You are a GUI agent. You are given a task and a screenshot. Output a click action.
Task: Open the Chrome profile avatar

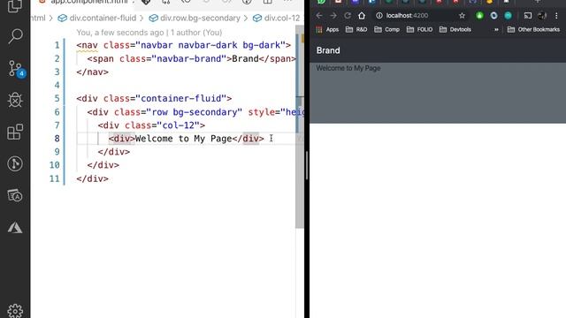pyautogui.click(x=542, y=16)
